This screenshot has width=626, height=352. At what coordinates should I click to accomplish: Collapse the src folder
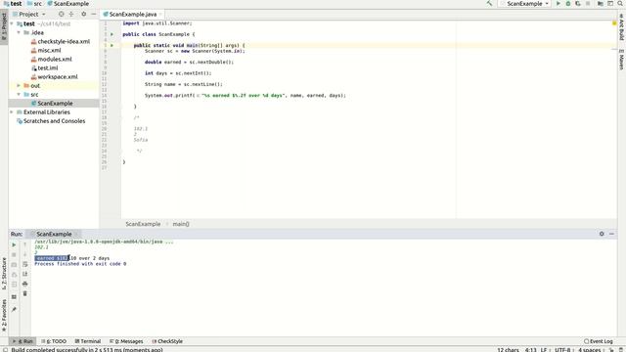pos(19,95)
